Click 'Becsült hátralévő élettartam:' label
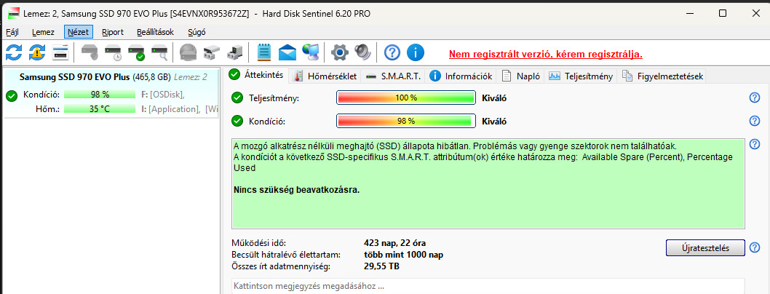The image size is (770, 294). [286, 255]
